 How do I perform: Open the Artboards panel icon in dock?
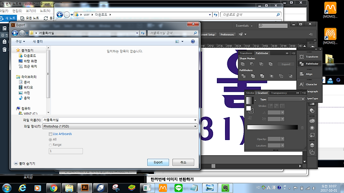312,152
